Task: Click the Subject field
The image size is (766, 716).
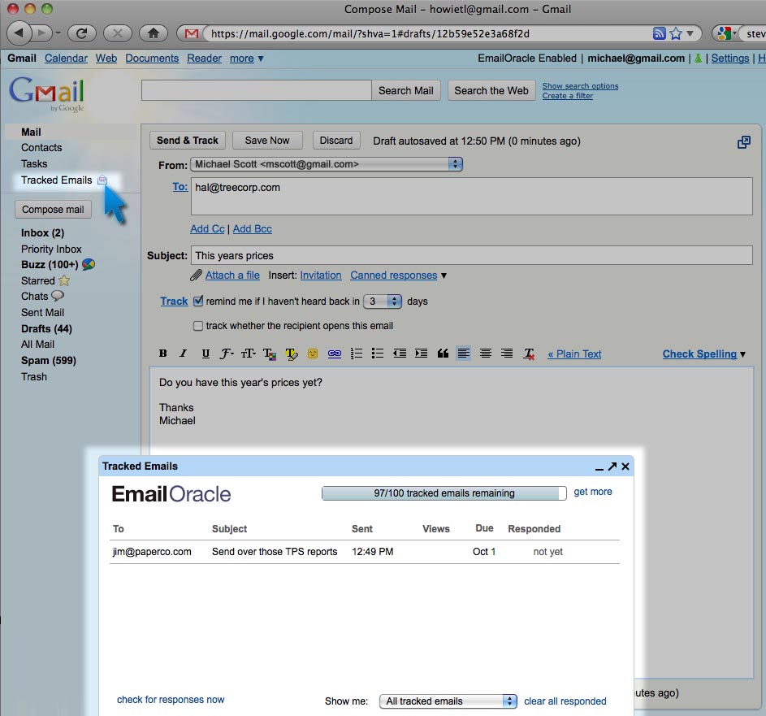Action: (471, 255)
